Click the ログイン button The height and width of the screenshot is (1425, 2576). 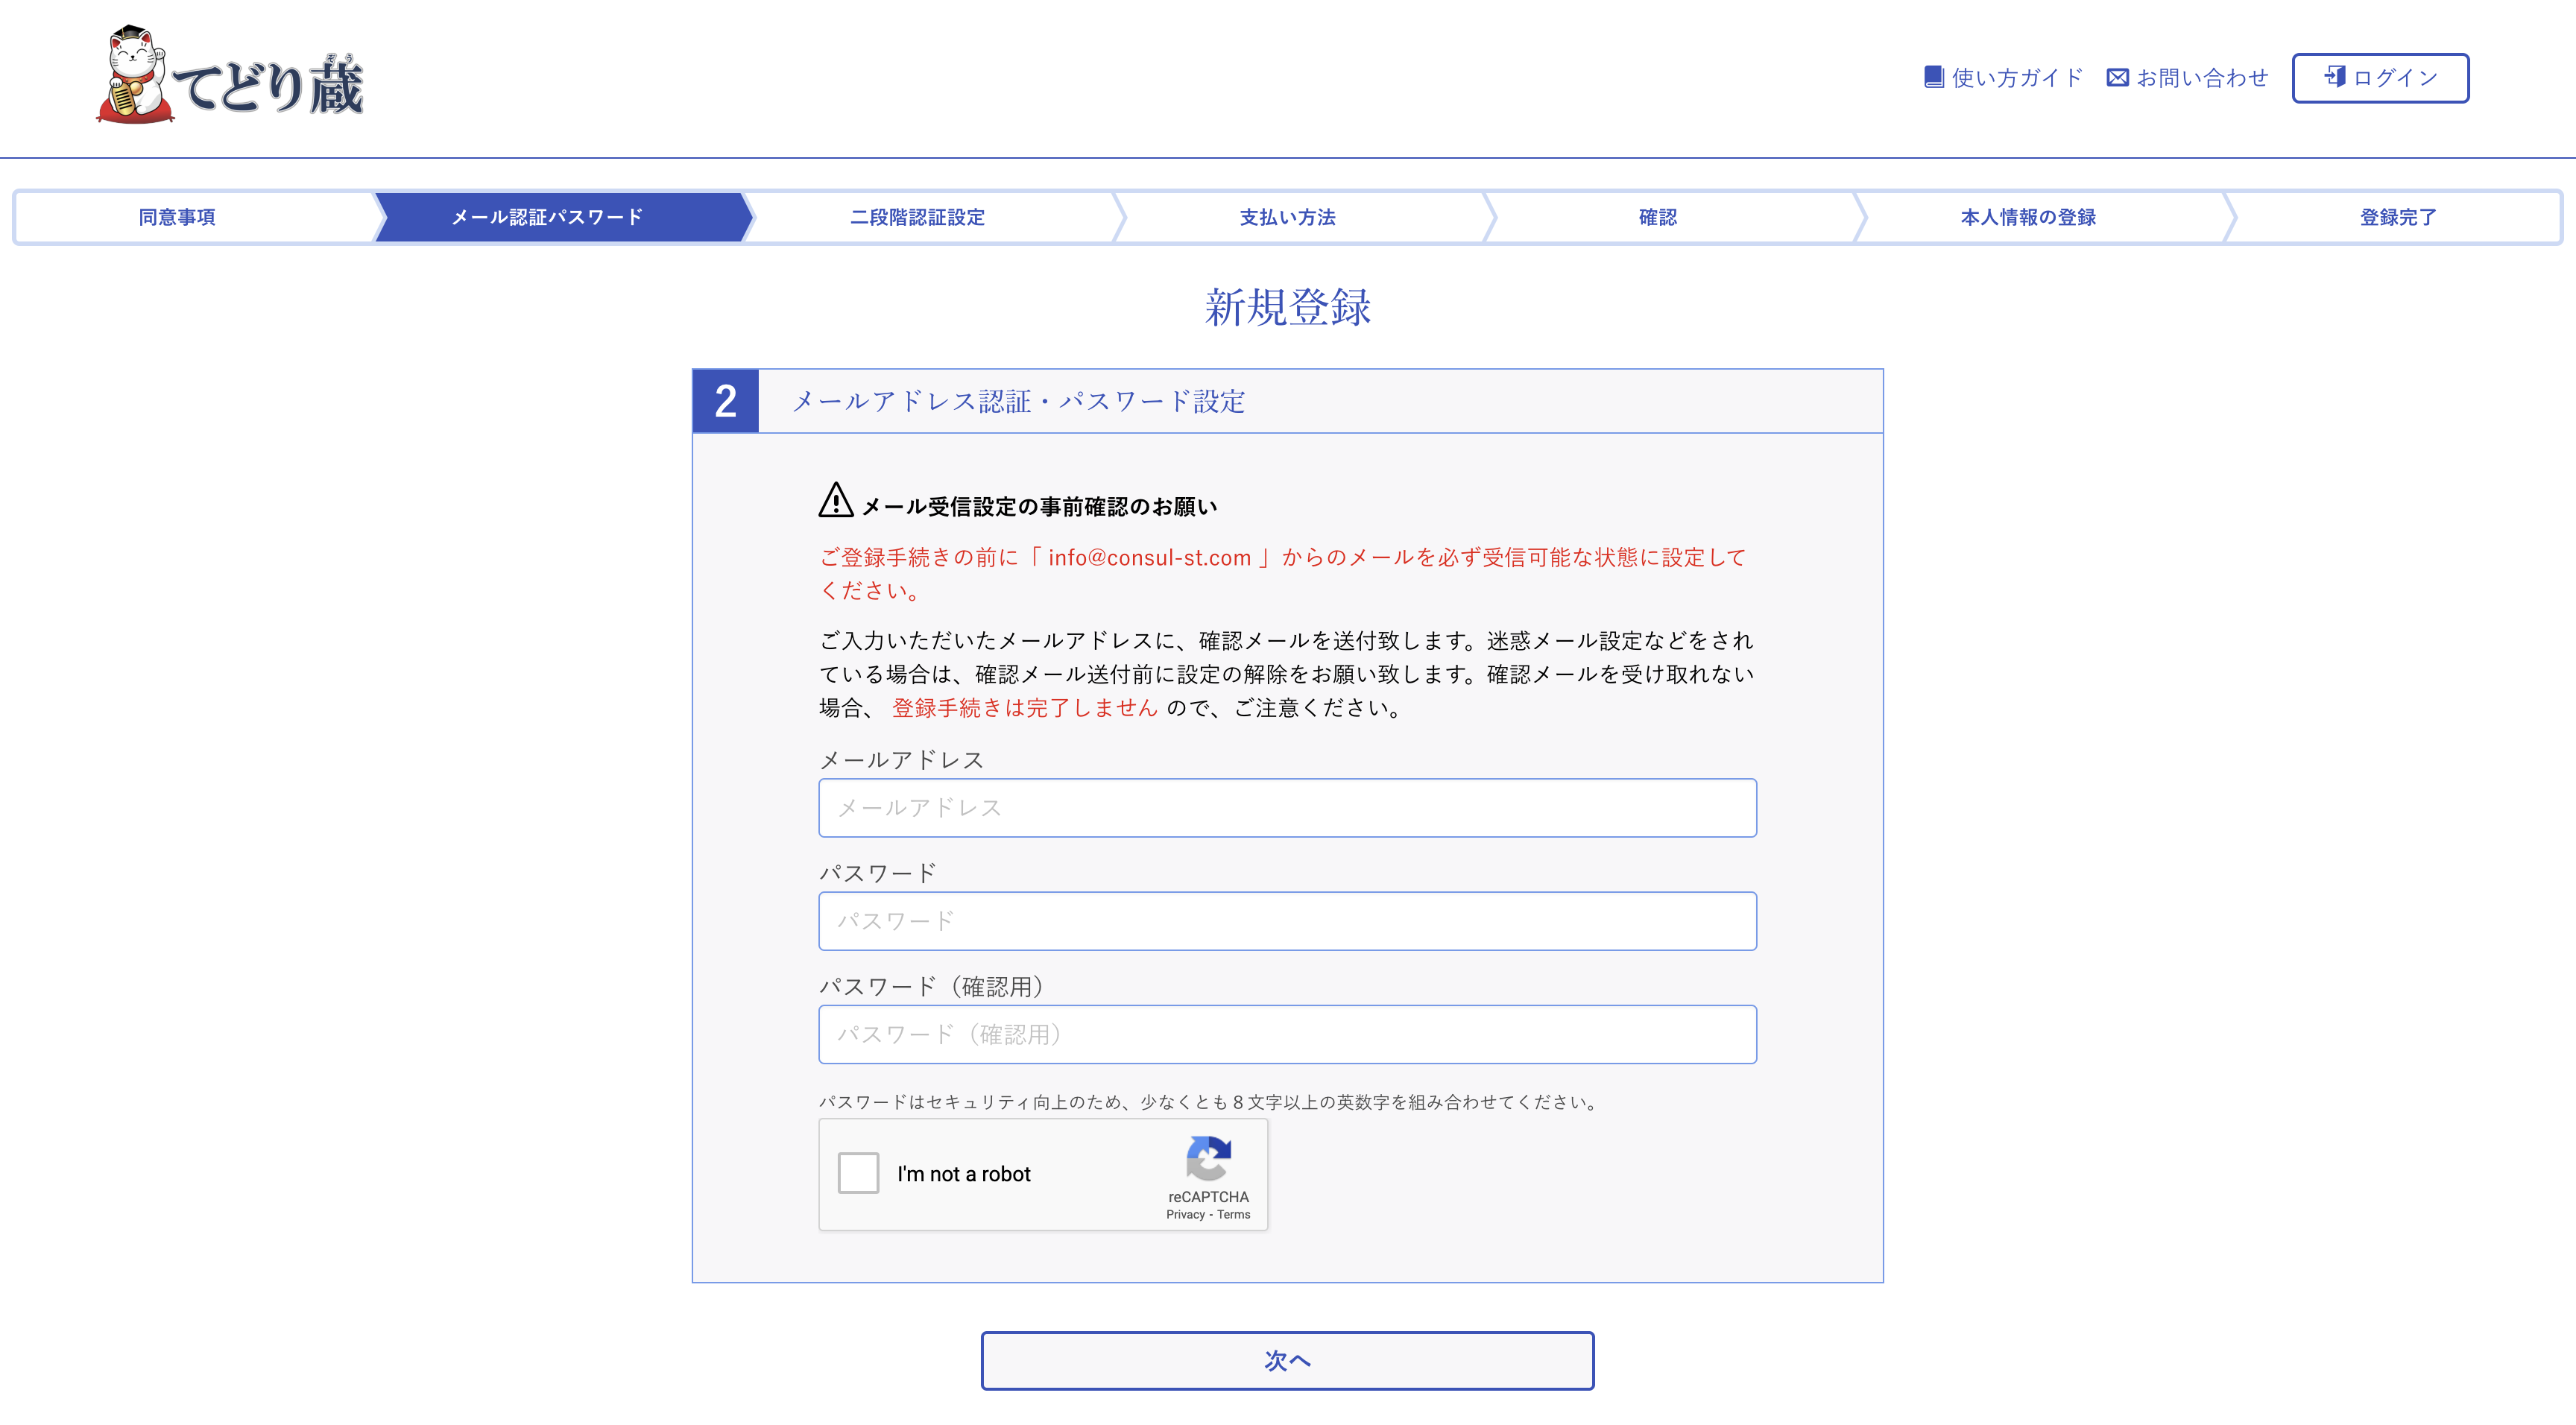2380,78
